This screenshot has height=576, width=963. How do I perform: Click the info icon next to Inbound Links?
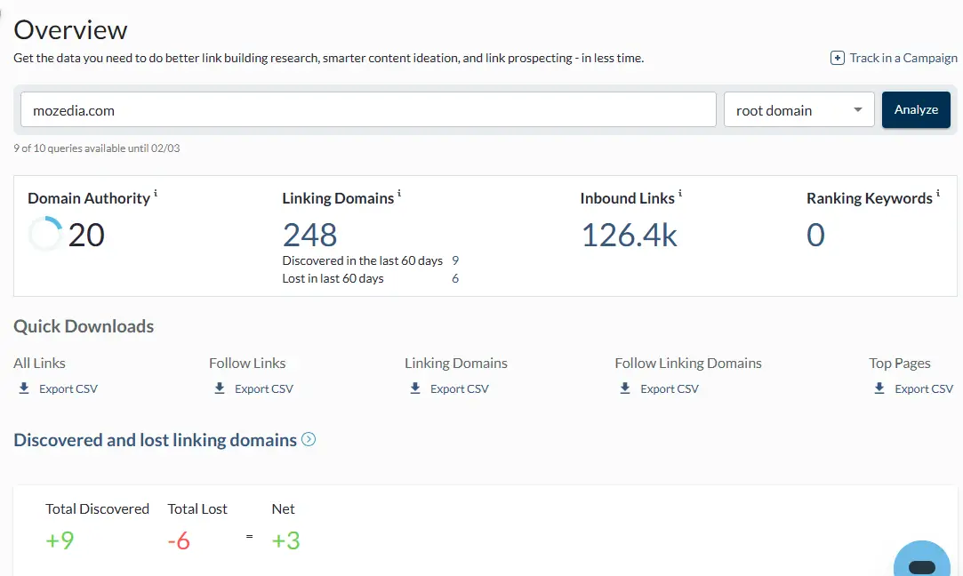678,192
